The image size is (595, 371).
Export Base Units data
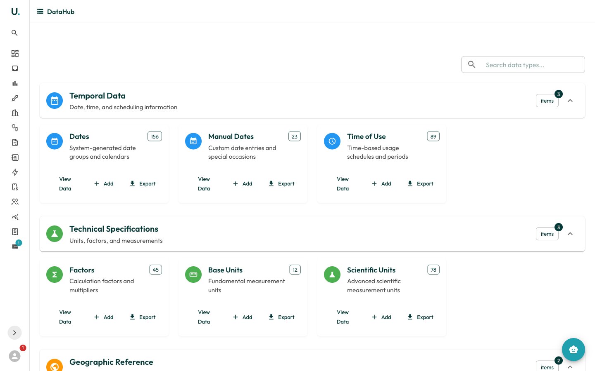click(x=281, y=317)
